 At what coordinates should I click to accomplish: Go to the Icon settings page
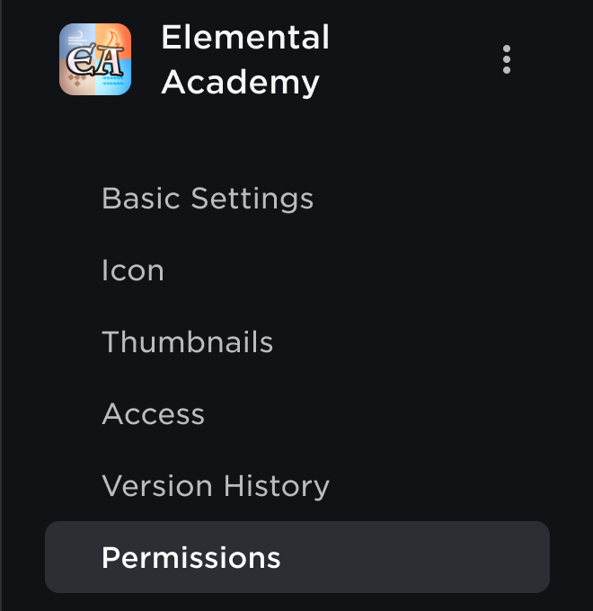(133, 270)
